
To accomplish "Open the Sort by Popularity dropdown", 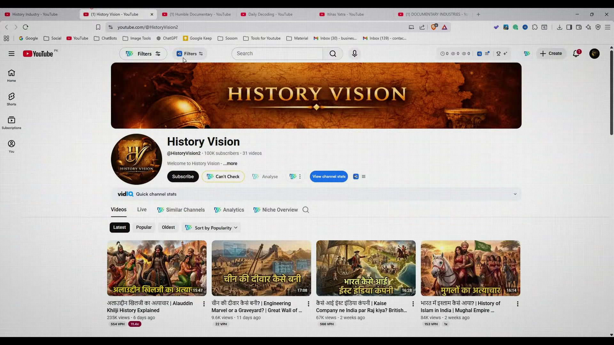I will pyautogui.click(x=211, y=228).
